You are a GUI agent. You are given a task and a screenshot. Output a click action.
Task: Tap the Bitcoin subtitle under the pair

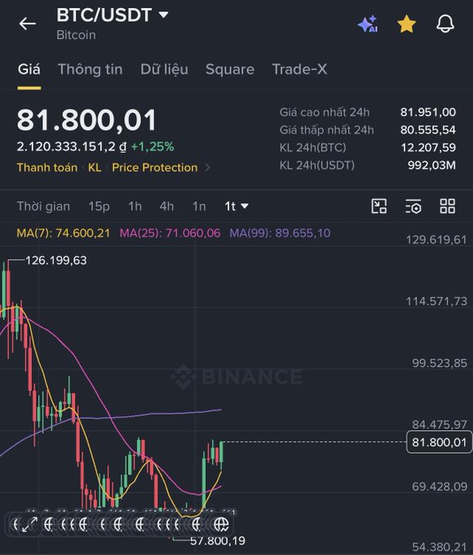tap(76, 35)
